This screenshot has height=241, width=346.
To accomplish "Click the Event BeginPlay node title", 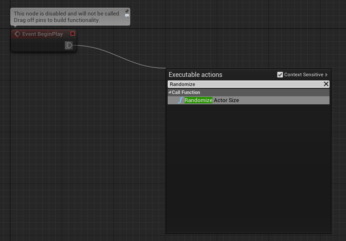I will click(42, 34).
